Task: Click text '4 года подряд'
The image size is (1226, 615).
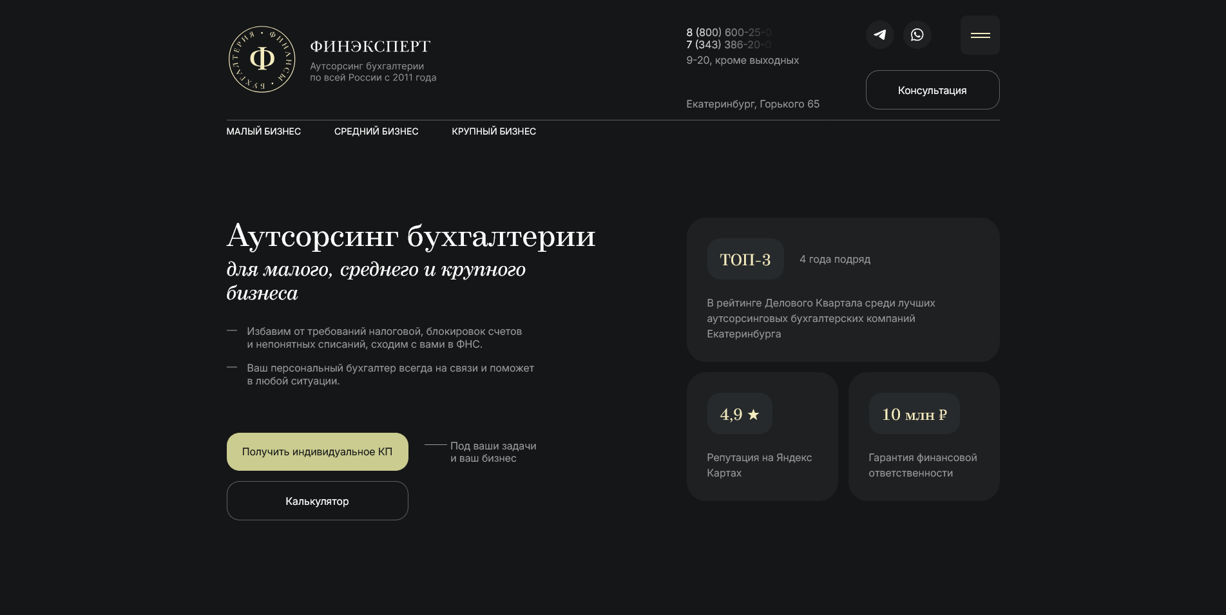Action: pos(835,260)
